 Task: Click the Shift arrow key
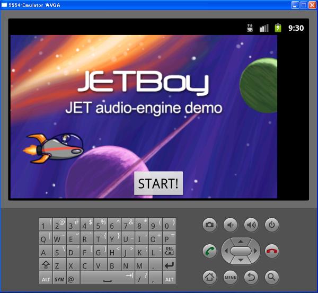tap(46, 264)
